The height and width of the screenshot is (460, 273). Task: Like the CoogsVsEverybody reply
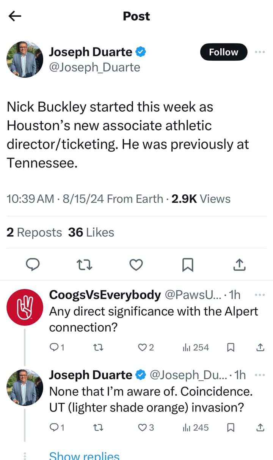pos(143,347)
